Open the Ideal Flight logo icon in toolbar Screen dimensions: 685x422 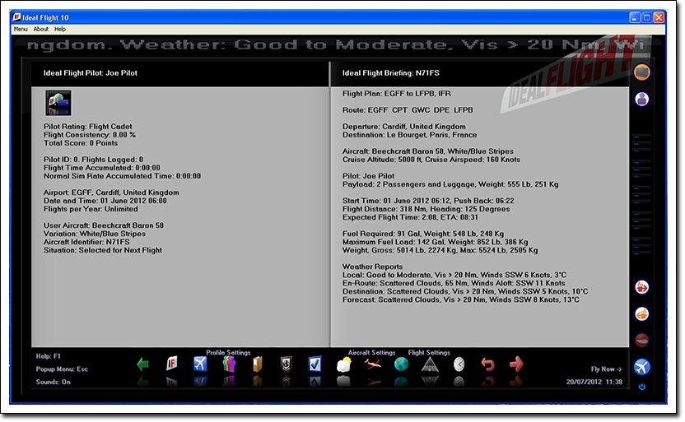[172, 364]
